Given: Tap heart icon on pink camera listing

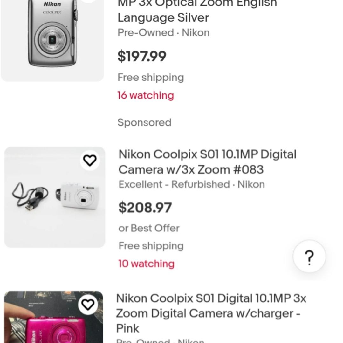Looking at the screenshot, I should click(88, 304).
